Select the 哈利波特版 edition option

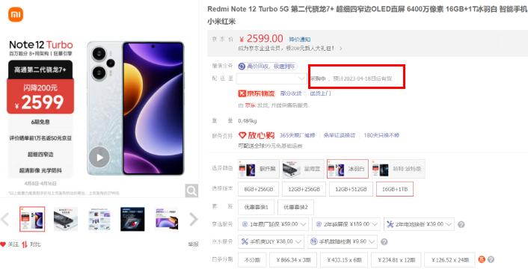tap(398, 169)
